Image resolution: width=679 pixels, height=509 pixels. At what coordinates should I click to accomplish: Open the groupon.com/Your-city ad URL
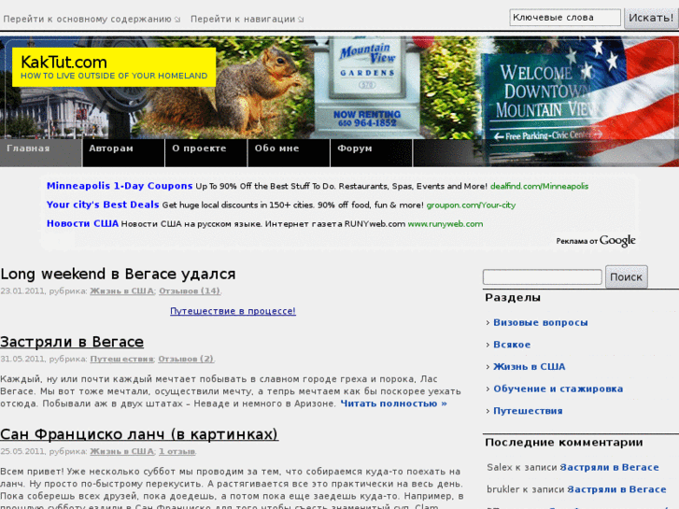(x=471, y=205)
